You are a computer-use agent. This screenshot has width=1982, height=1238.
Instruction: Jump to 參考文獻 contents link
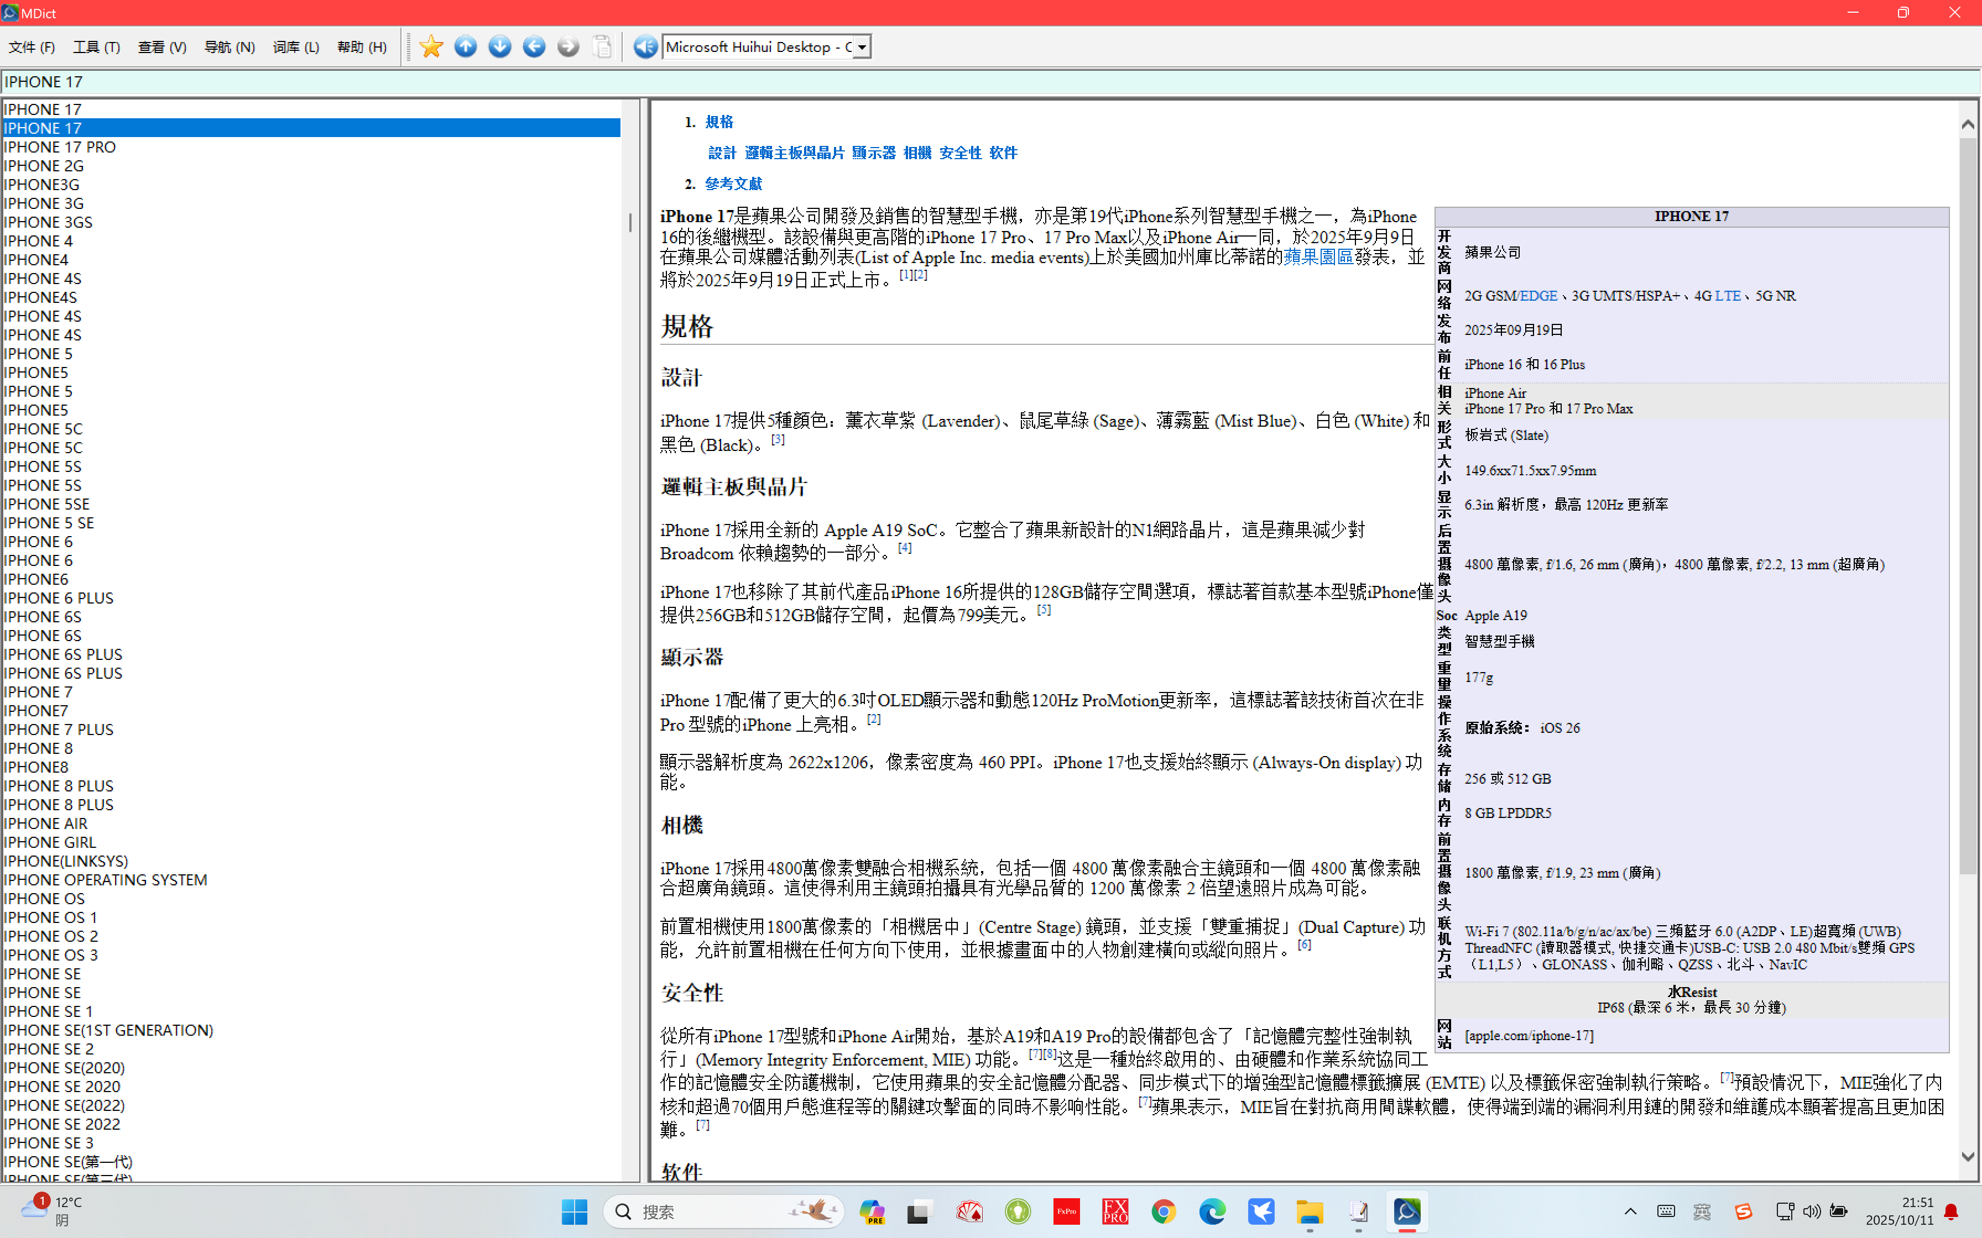(x=733, y=183)
